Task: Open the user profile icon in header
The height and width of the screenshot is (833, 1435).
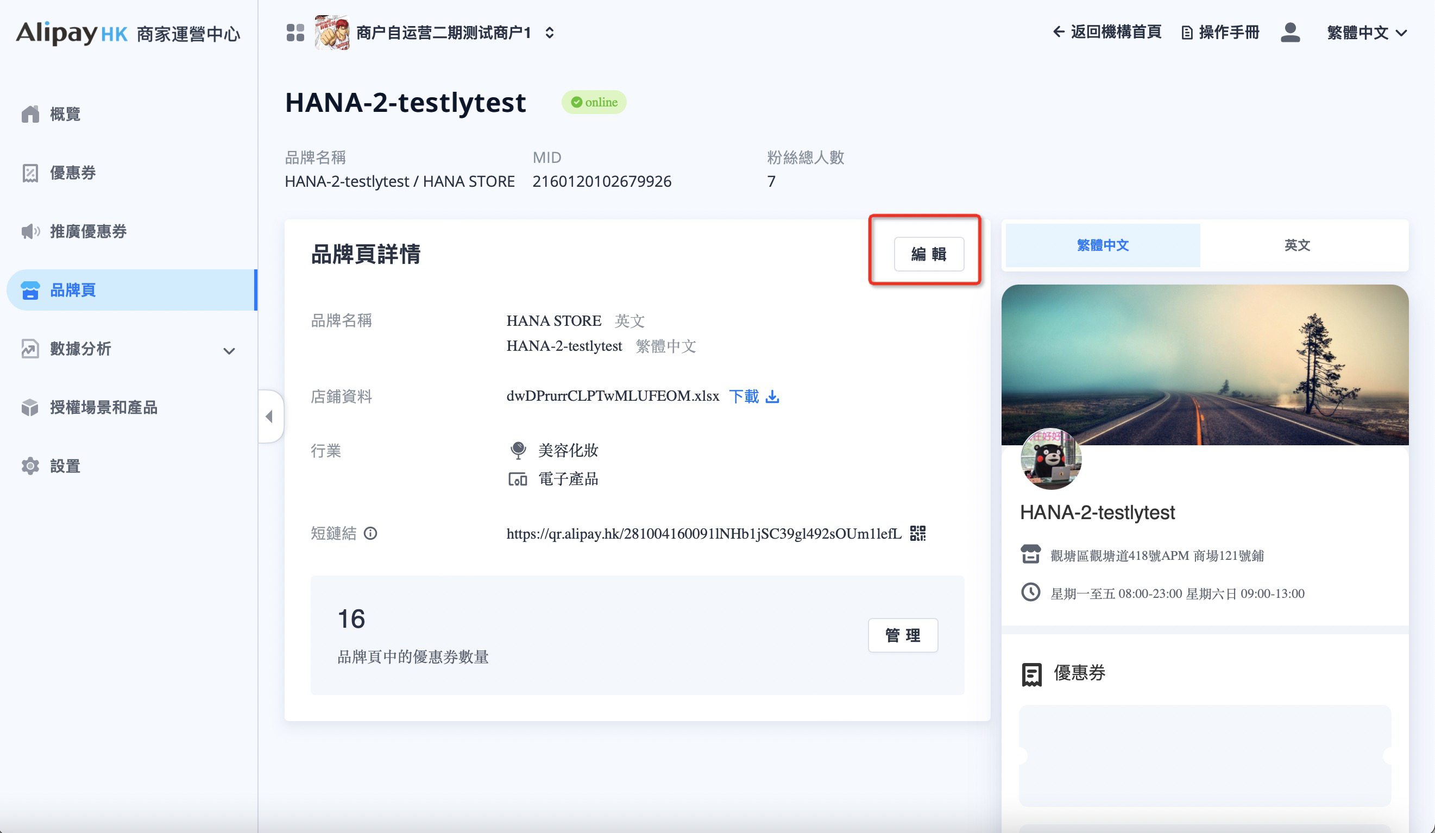Action: [x=1290, y=33]
